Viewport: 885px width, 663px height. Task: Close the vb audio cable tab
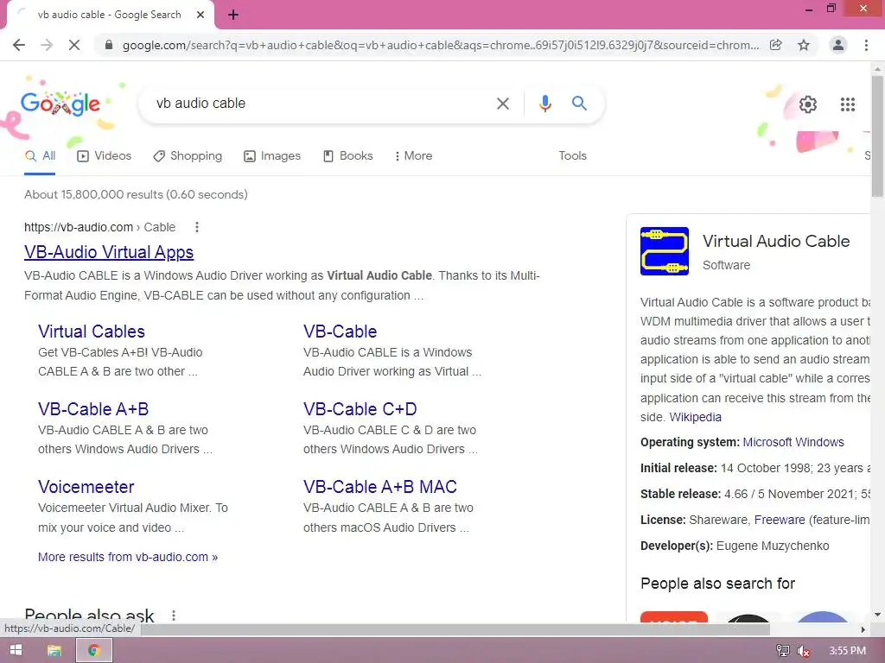(201, 15)
